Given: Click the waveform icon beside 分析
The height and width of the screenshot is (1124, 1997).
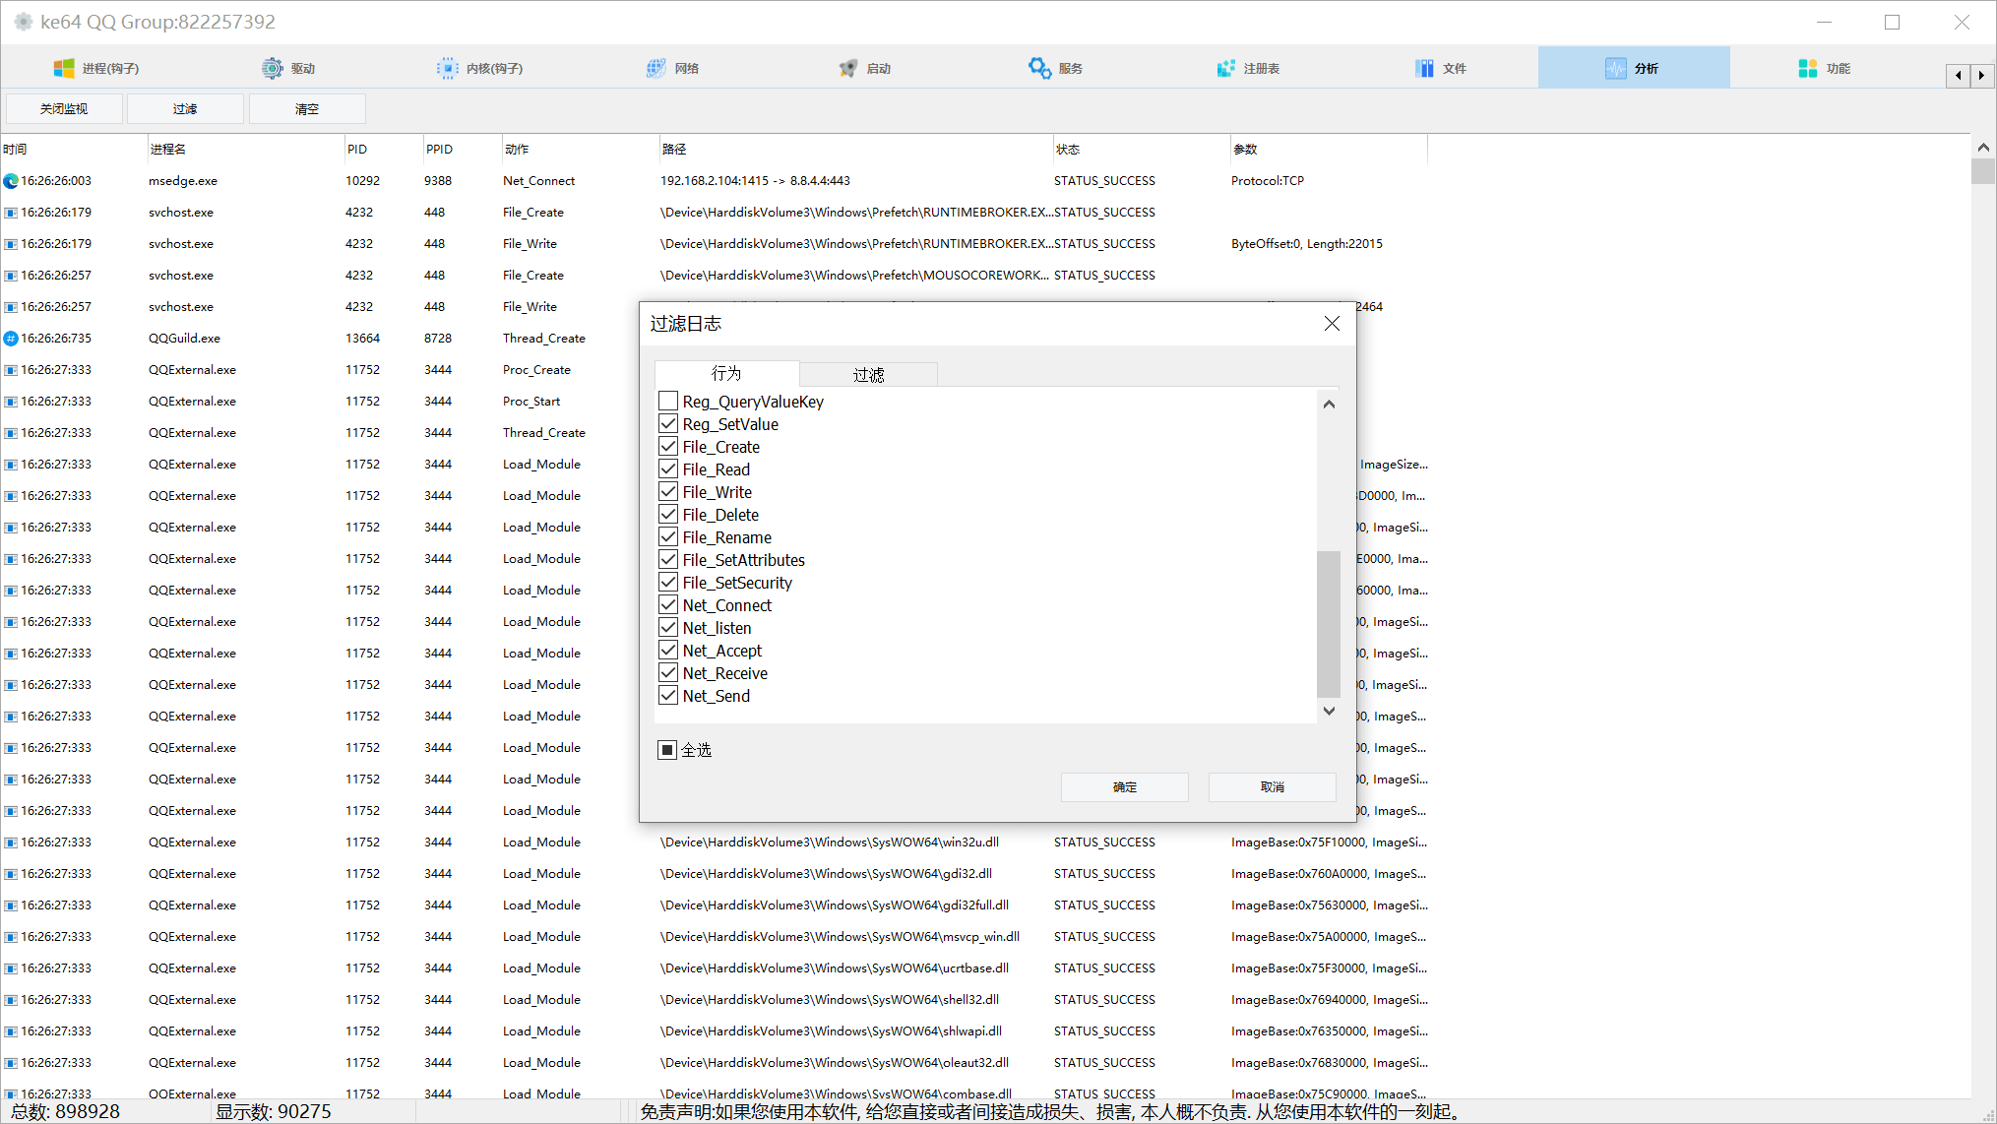Looking at the screenshot, I should coord(1616,68).
